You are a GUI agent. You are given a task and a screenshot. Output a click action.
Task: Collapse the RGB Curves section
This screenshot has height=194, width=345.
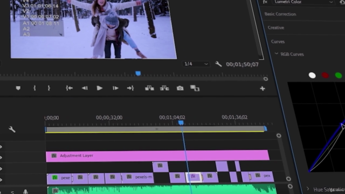tap(277, 54)
